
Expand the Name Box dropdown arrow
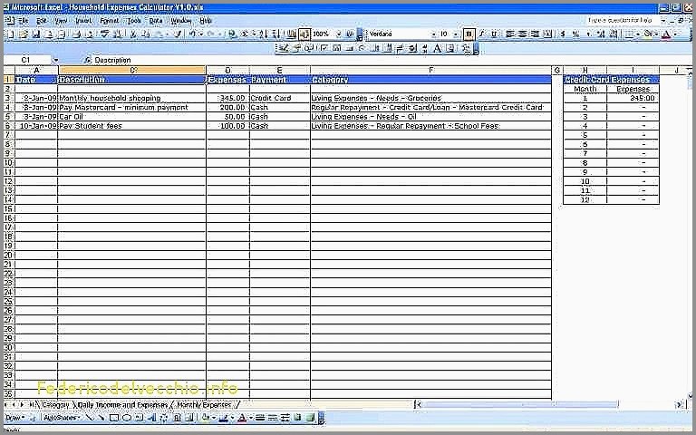point(55,60)
